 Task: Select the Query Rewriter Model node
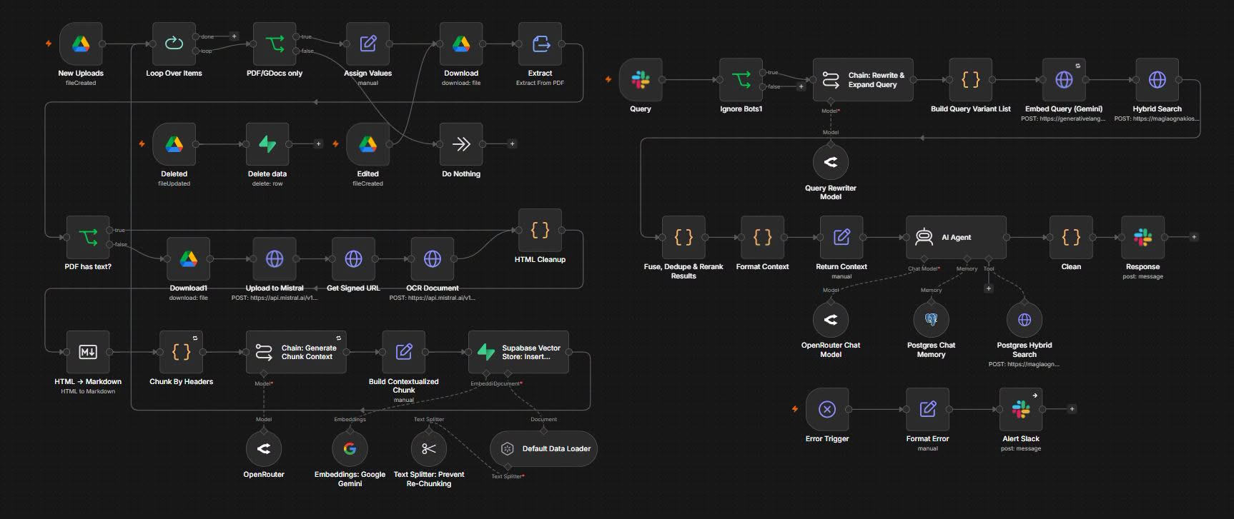pyautogui.click(x=831, y=163)
